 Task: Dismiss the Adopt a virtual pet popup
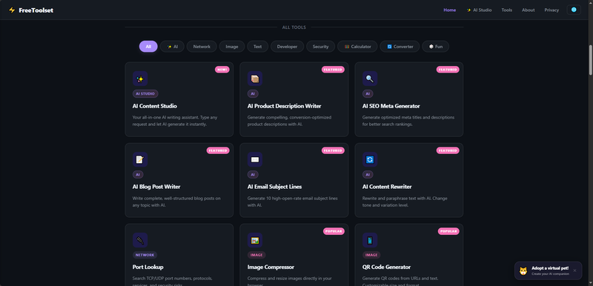(574, 270)
